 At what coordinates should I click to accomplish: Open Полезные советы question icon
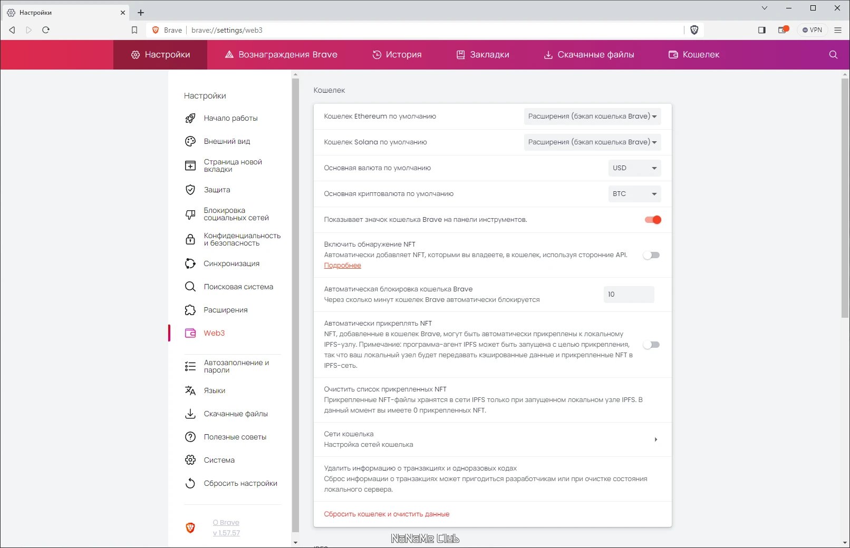click(x=190, y=437)
